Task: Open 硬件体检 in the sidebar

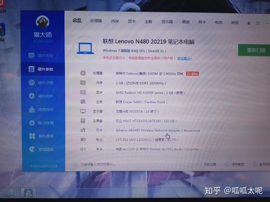Action: tap(41, 56)
